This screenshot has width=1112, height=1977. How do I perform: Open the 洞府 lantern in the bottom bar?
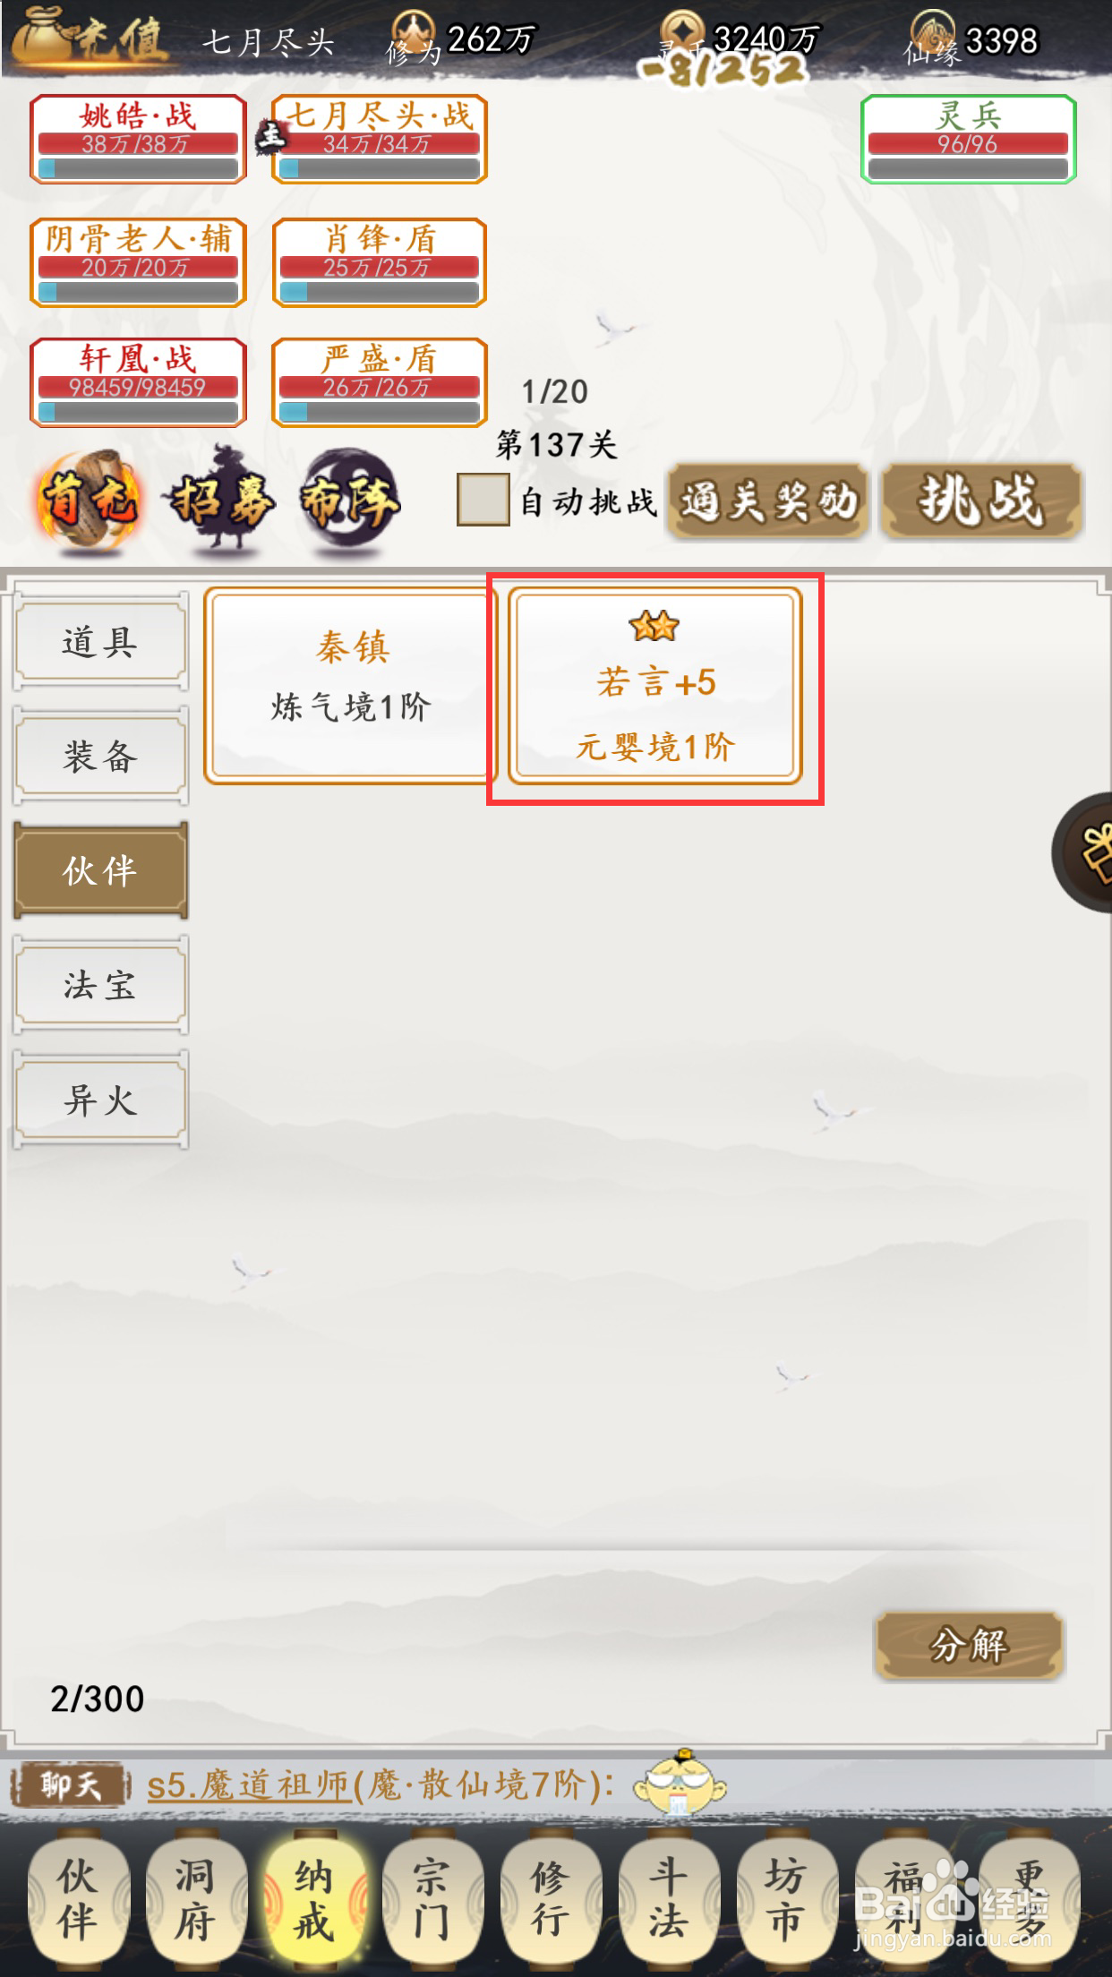194,1899
